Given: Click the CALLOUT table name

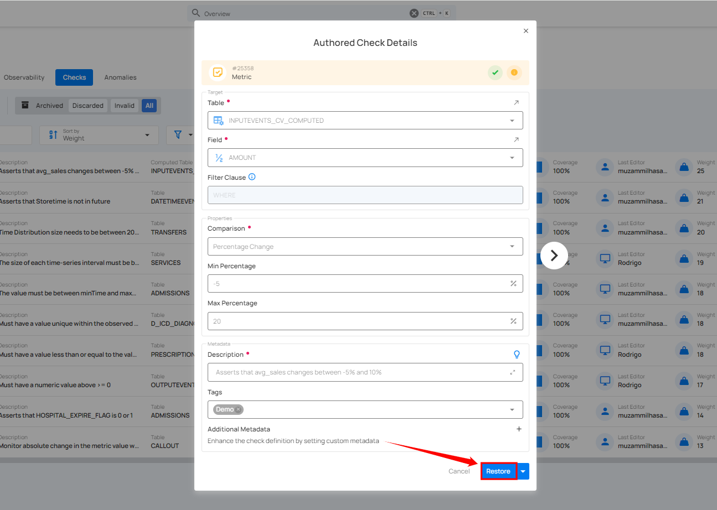Looking at the screenshot, I should click(165, 446).
